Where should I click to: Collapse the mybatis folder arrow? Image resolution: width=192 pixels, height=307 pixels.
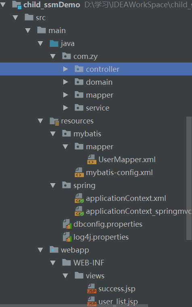click(x=53, y=134)
